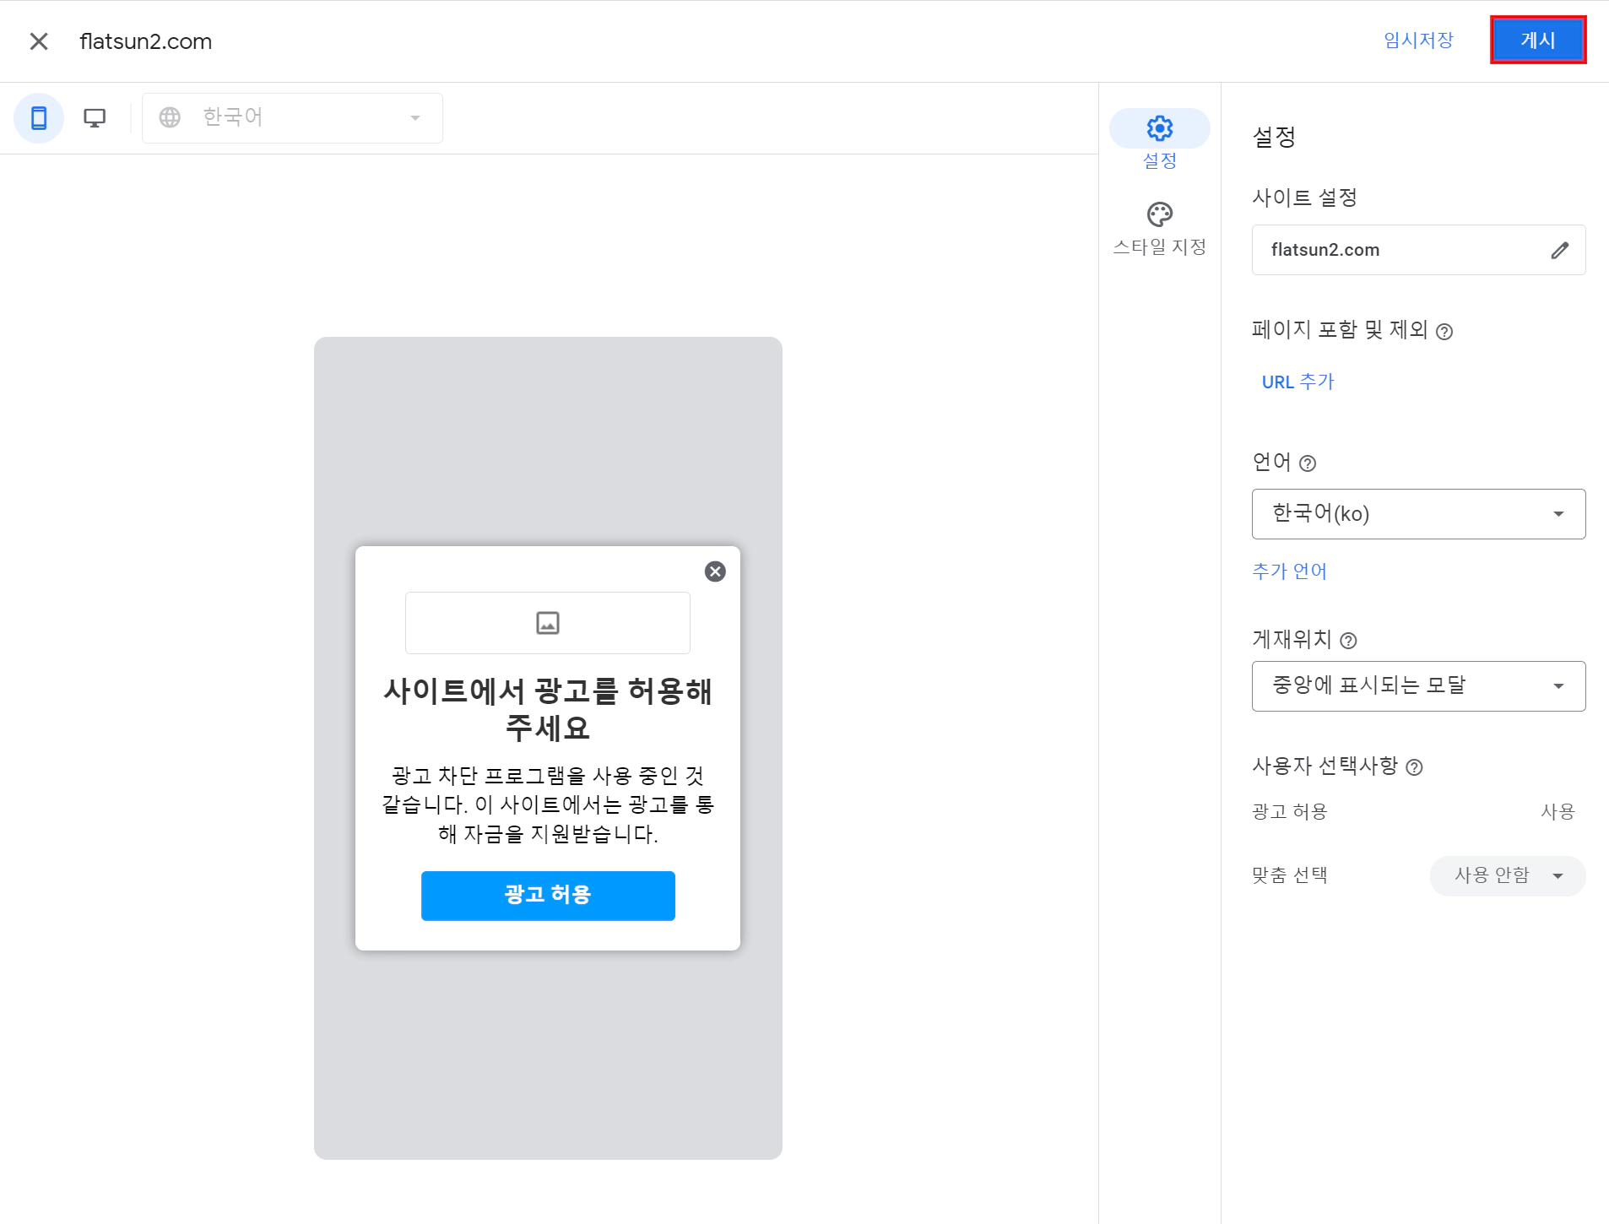The image size is (1609, 1224).
Task: Close the preview modal with X icon
Action: pos(715,571)
